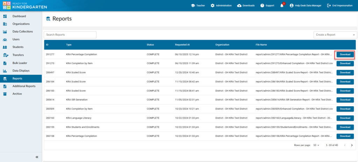Open the Administration menu
This screenshot has height=162, width=358.
(x=221, y=6)
